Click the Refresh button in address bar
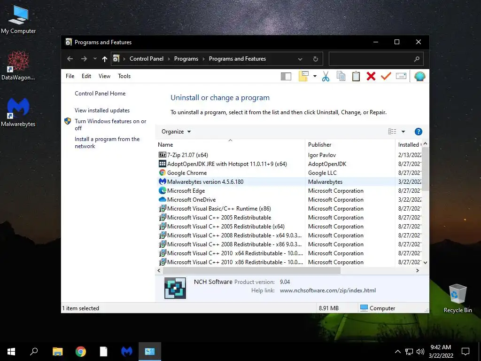481x361 pixels. pos(315,59)
